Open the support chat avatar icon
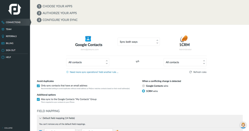The image size is (249, 131). [243, 125]
